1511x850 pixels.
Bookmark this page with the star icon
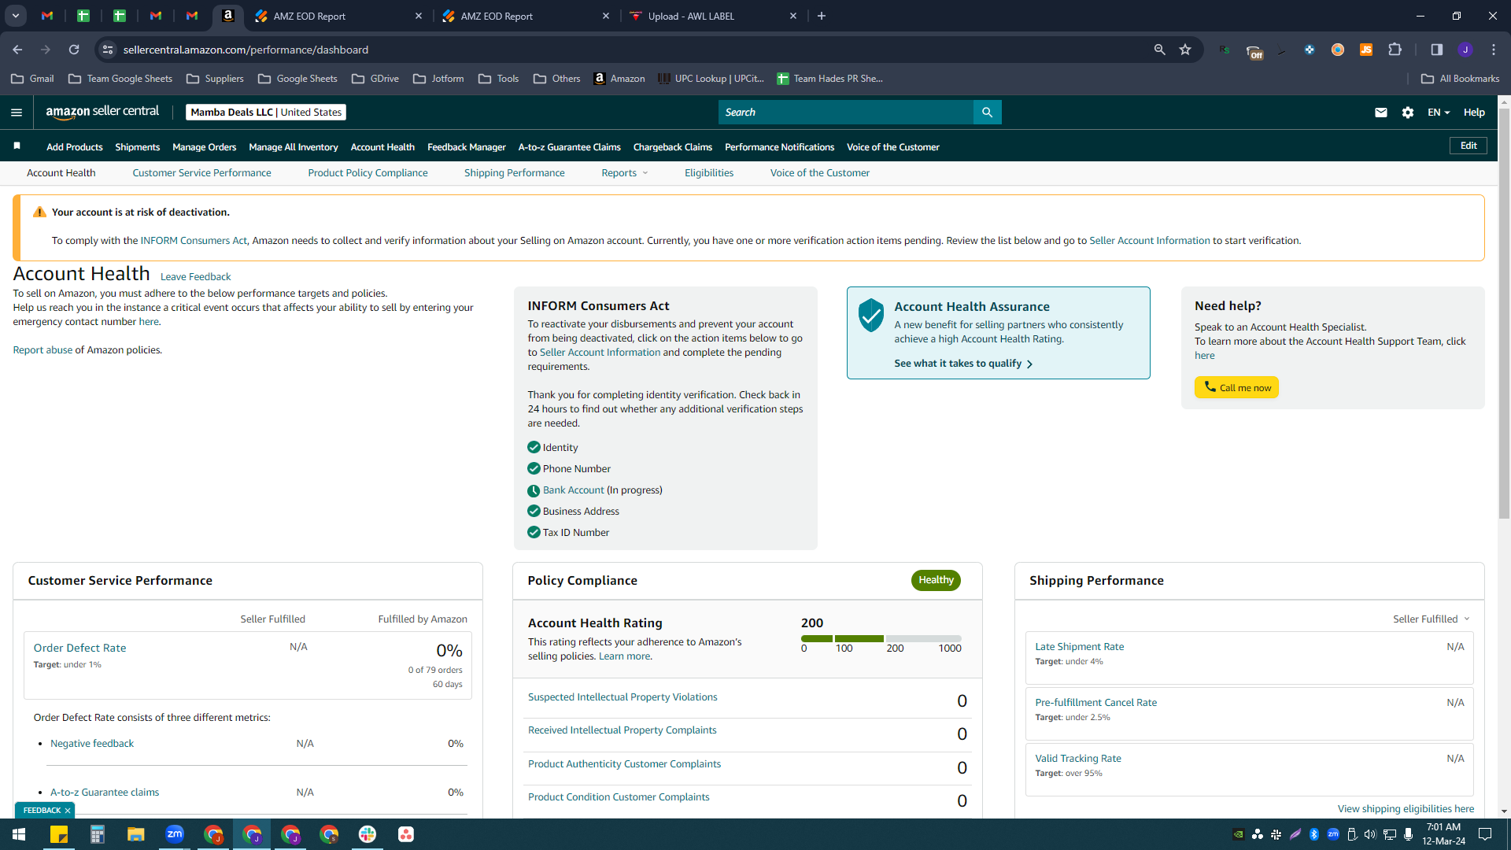[x=1185, y=50]
